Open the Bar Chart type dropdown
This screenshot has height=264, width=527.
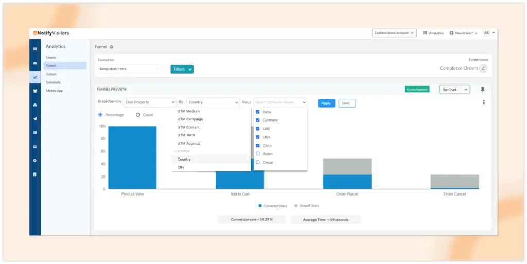pos(455,90)
